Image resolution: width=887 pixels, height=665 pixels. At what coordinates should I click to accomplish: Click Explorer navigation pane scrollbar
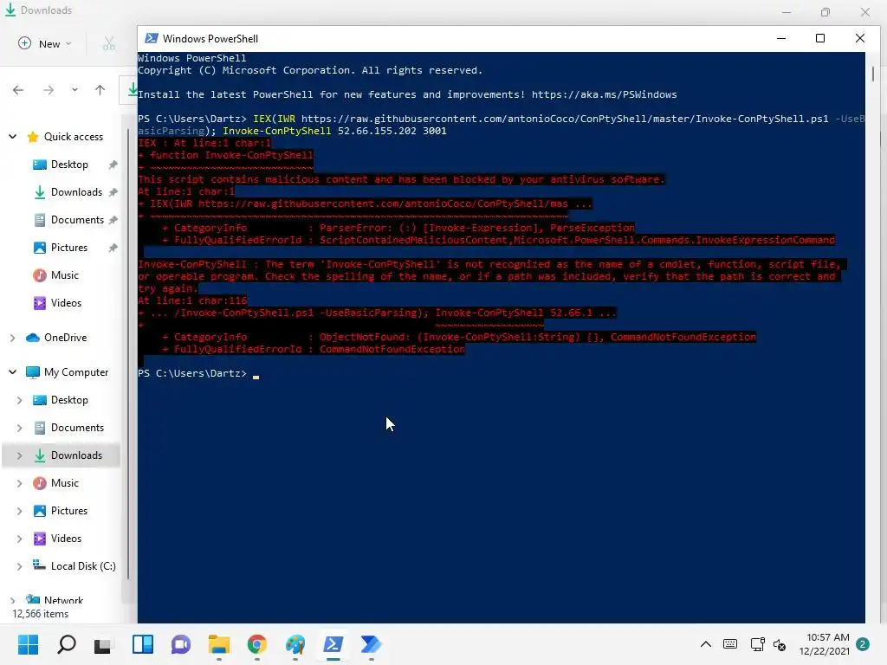128,355
